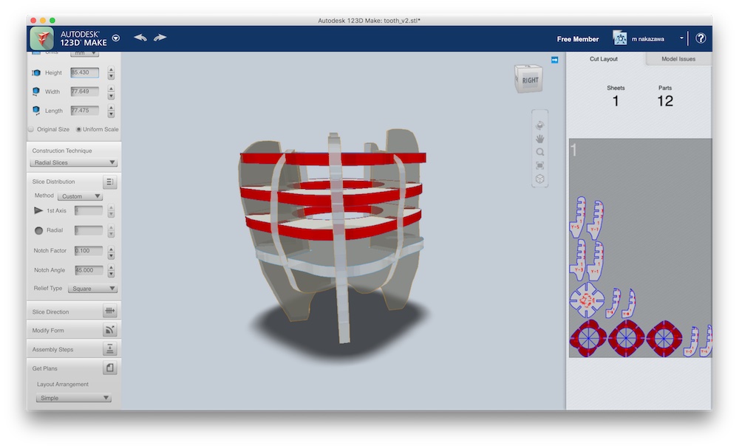Viewport: 739px width, 448px height.
Task: Select the rightmost red ring part in cut layout
Action: 664,338
